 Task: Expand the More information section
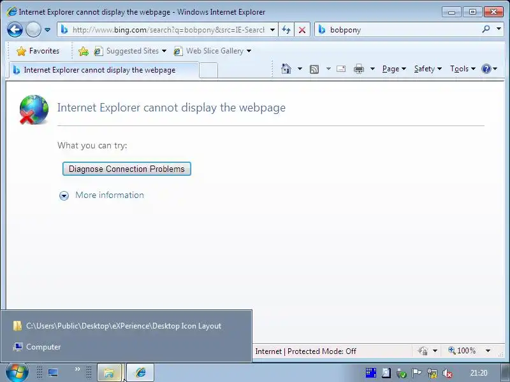(x=101, y=195)
